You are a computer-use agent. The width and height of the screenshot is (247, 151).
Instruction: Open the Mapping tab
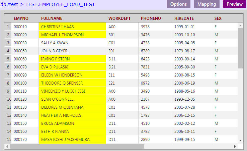[207, 4]
